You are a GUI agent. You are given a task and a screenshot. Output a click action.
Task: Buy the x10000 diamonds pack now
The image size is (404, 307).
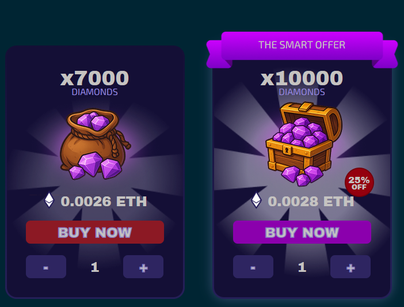coord(302,232)
